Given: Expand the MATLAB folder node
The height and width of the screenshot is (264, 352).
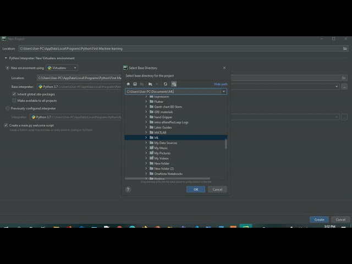Looking at the screenshot, I should tap(146, 133).
